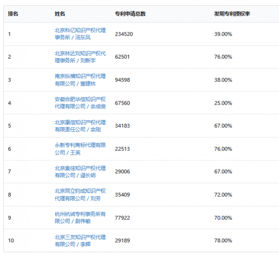The width and height of the screenshot is (279, 257).
Task: Click 67.00% in the 29006 row
Action: tap(223, 172)
